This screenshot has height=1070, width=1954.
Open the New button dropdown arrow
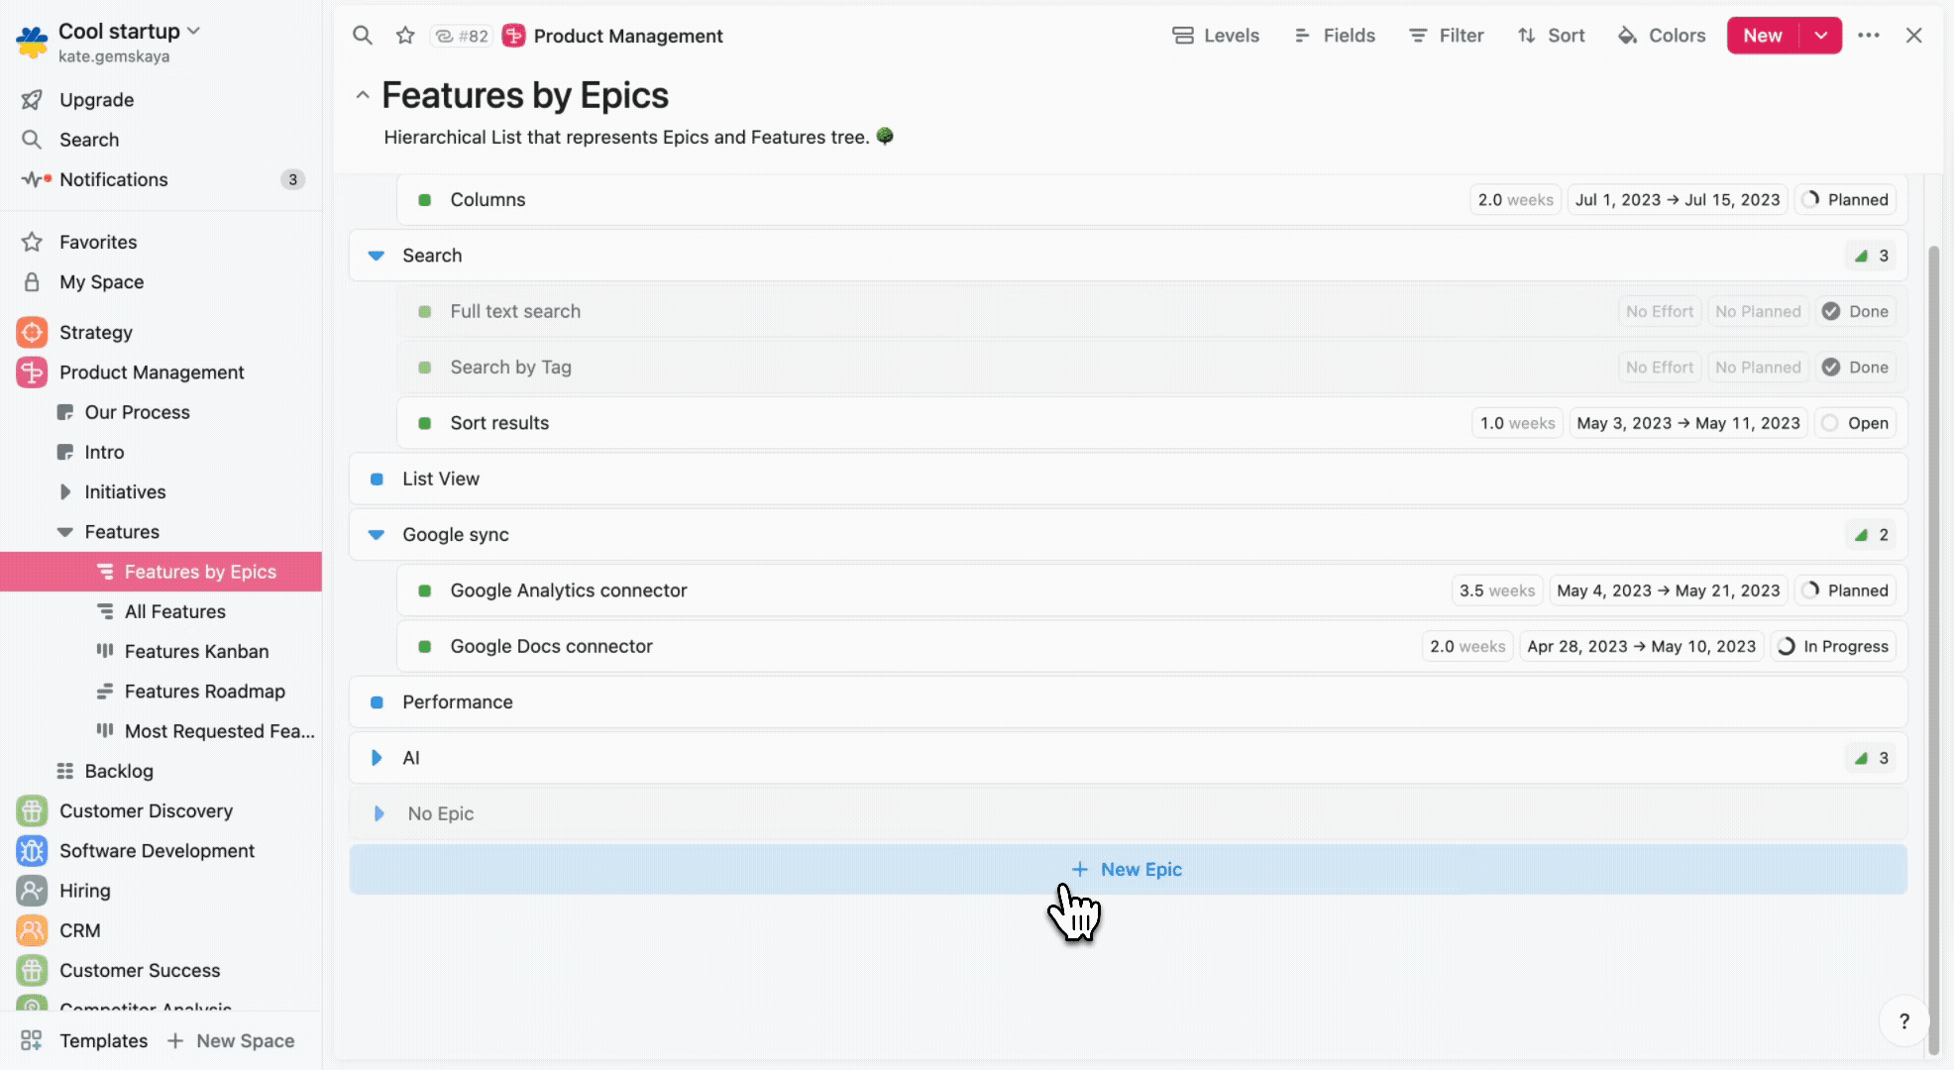pos(1820,35)
